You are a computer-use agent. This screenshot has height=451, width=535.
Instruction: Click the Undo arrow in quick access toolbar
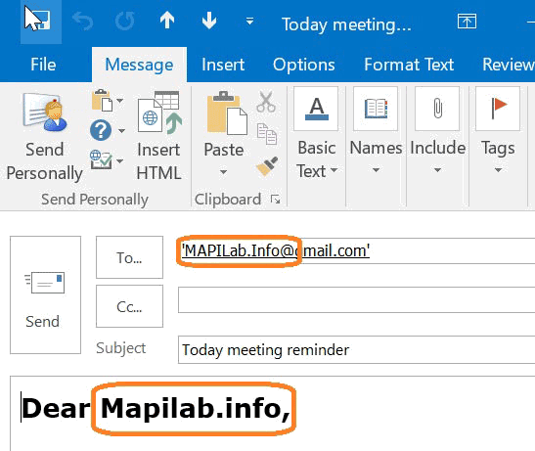[82, 22]
